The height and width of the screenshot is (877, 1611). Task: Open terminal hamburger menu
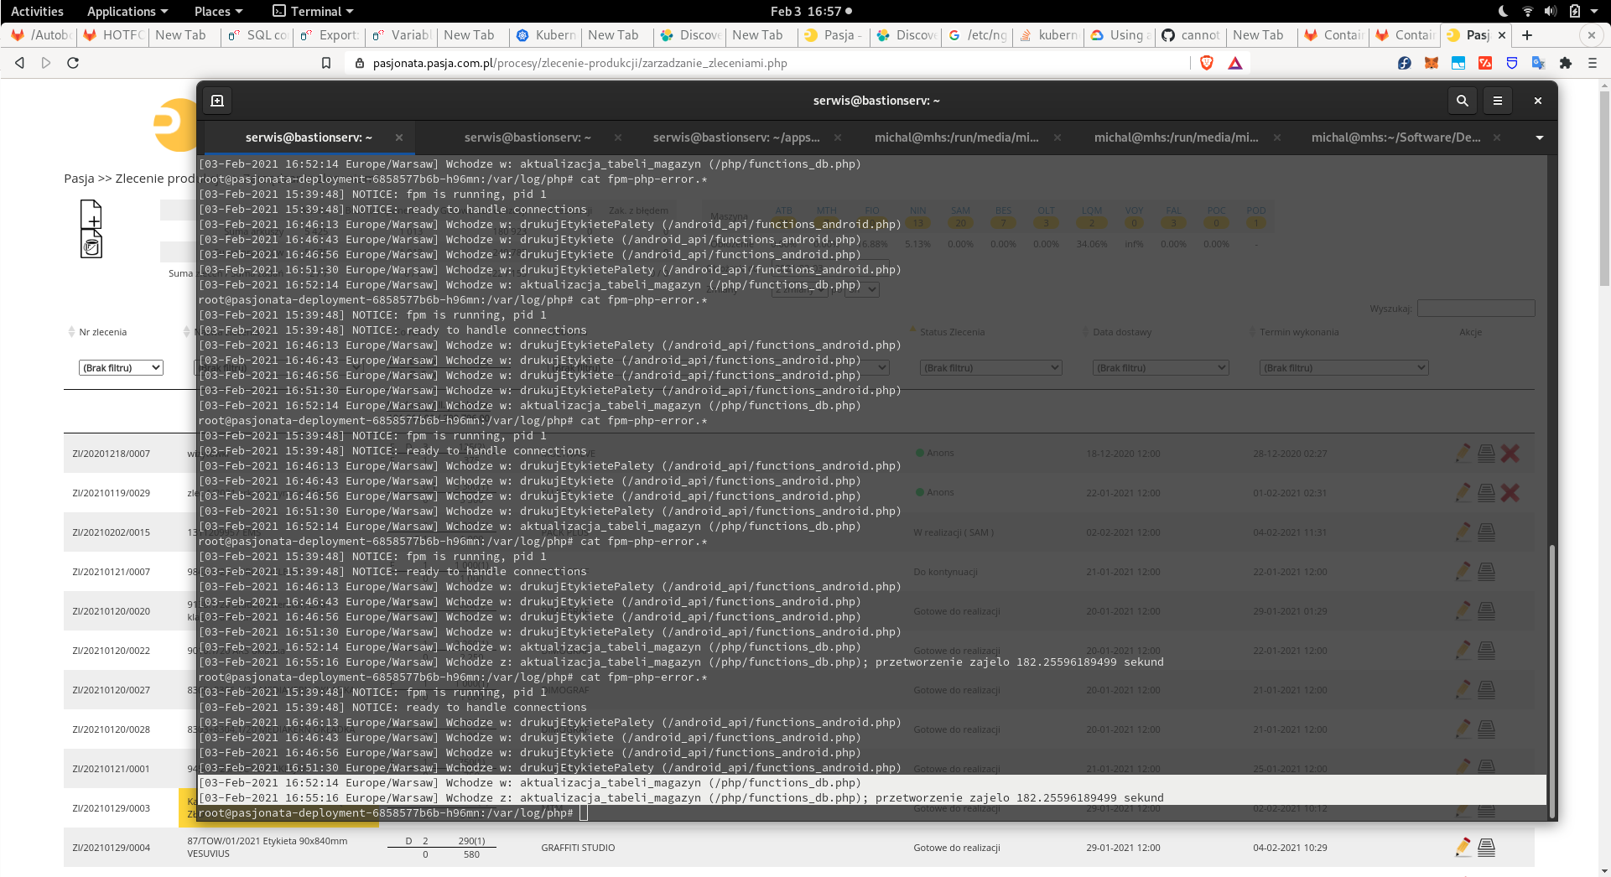[1498, 101]
